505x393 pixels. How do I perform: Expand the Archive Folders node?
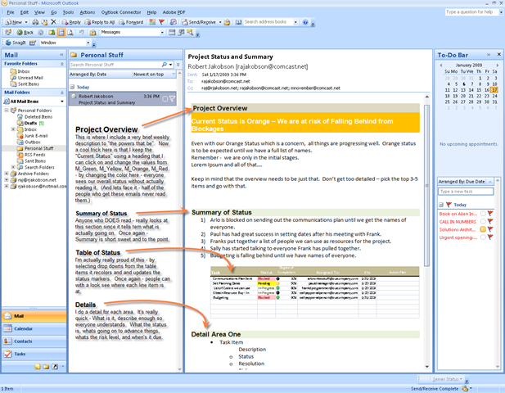click(x=6, y=174)
